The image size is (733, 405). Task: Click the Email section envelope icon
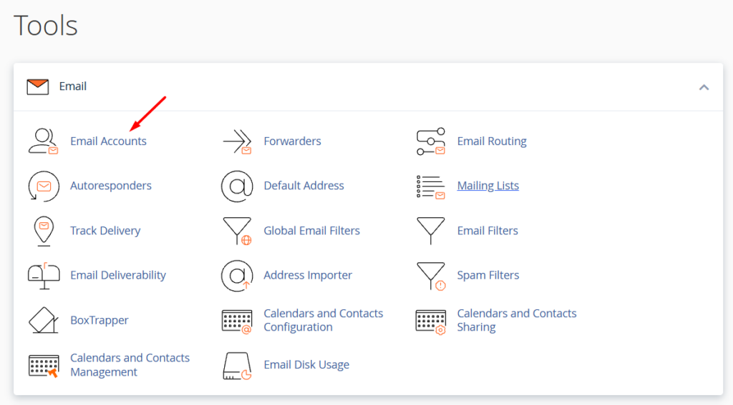pos(38,87)
